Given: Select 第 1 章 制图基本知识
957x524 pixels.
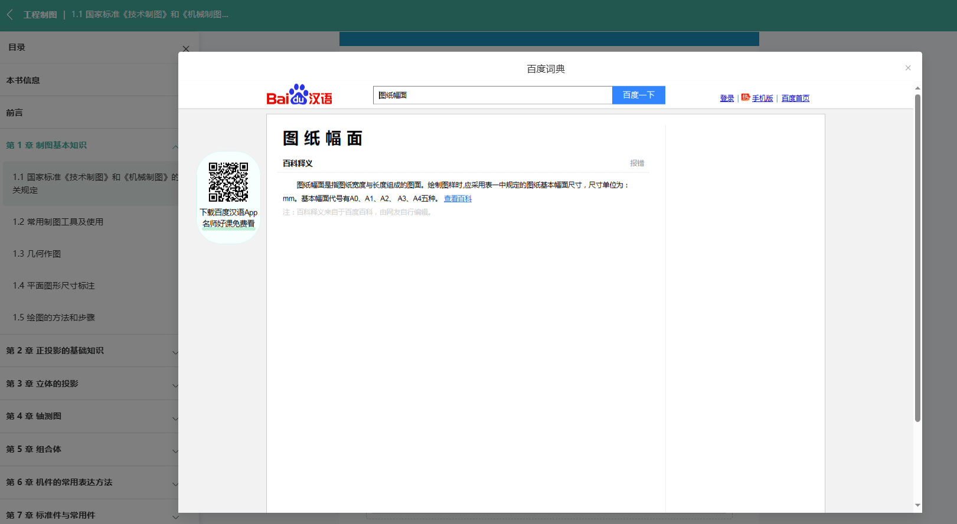Looking at the screenshot, I should click(46, 145).
